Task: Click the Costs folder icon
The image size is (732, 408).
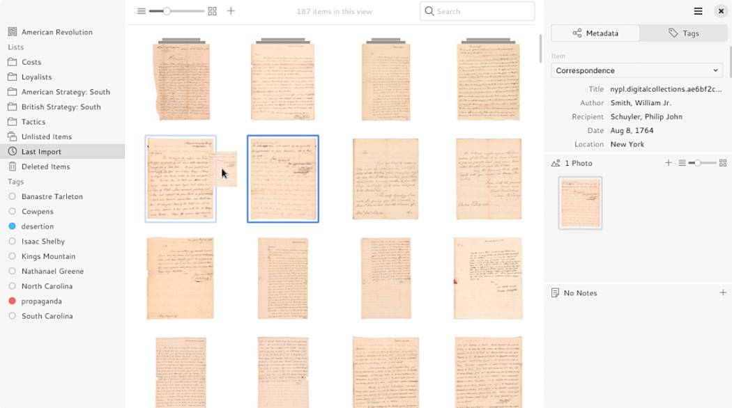Action: pyautogui.click(x=12, y=61)
